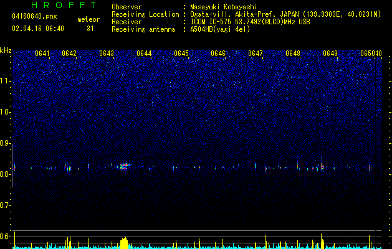
Task: Click the 1.0 kHz axis label
Action: (6, 112)
